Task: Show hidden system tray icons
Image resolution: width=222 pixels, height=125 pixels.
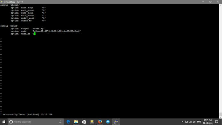Action: tap(182, 122)
